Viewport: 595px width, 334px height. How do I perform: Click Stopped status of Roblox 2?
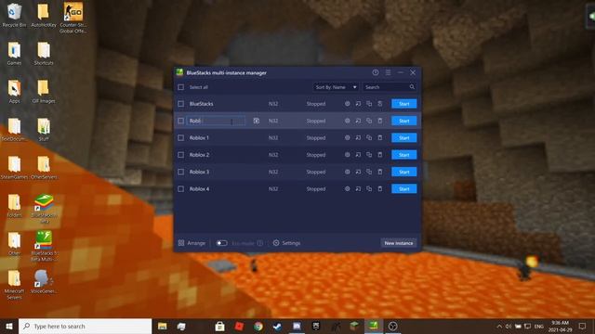(316, 155)
